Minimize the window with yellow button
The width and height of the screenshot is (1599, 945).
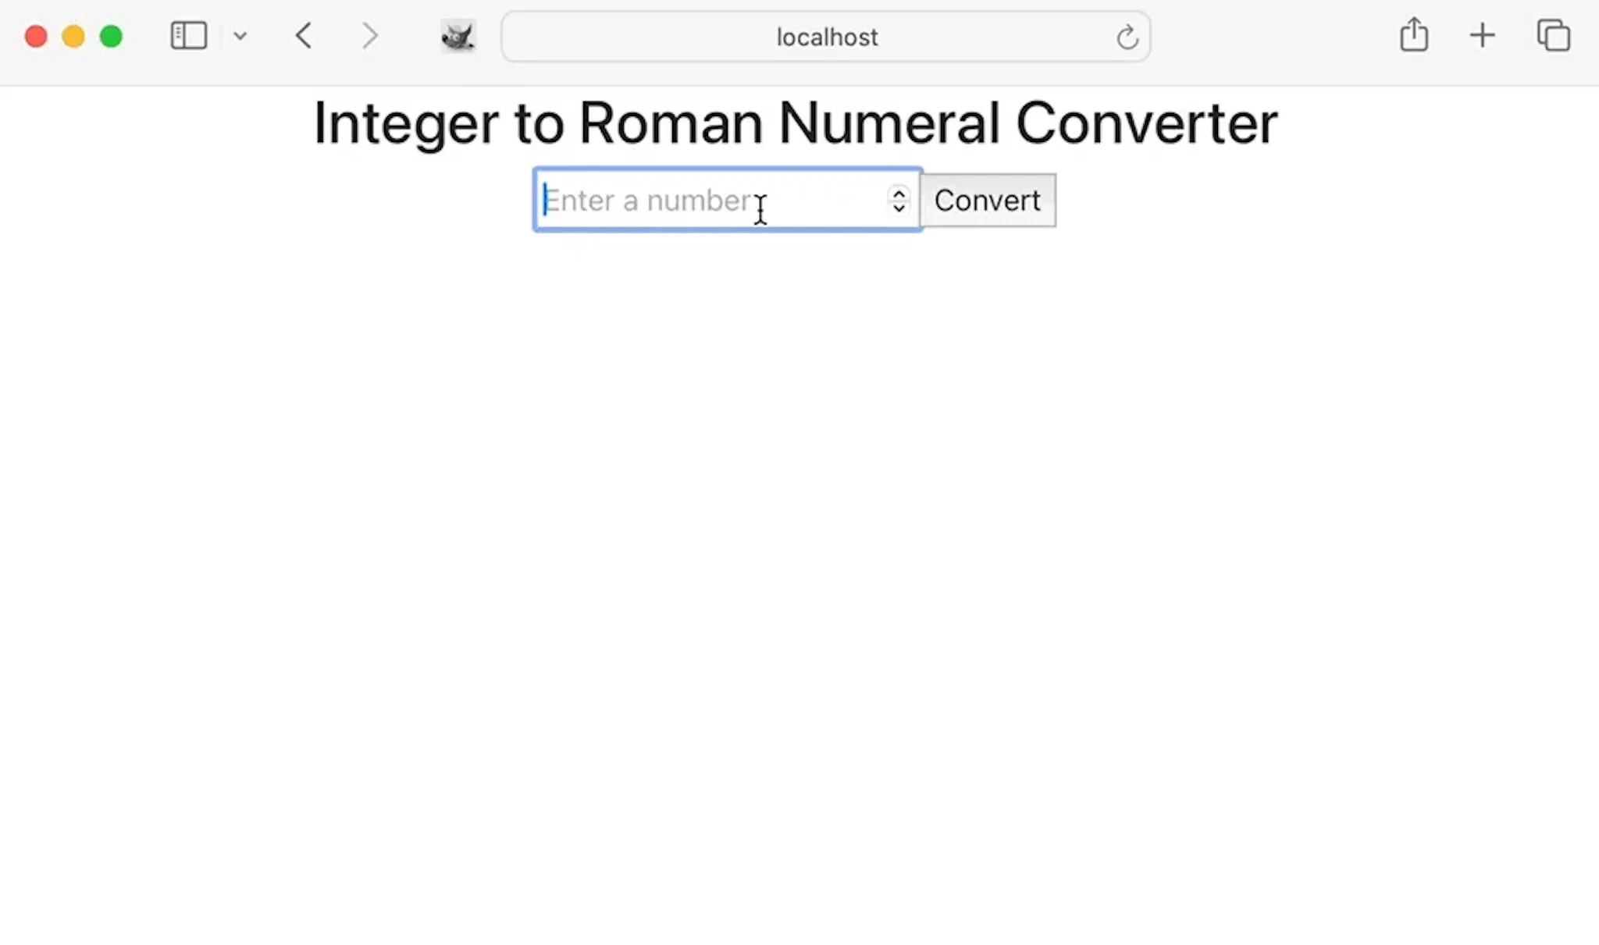point(73,37)
